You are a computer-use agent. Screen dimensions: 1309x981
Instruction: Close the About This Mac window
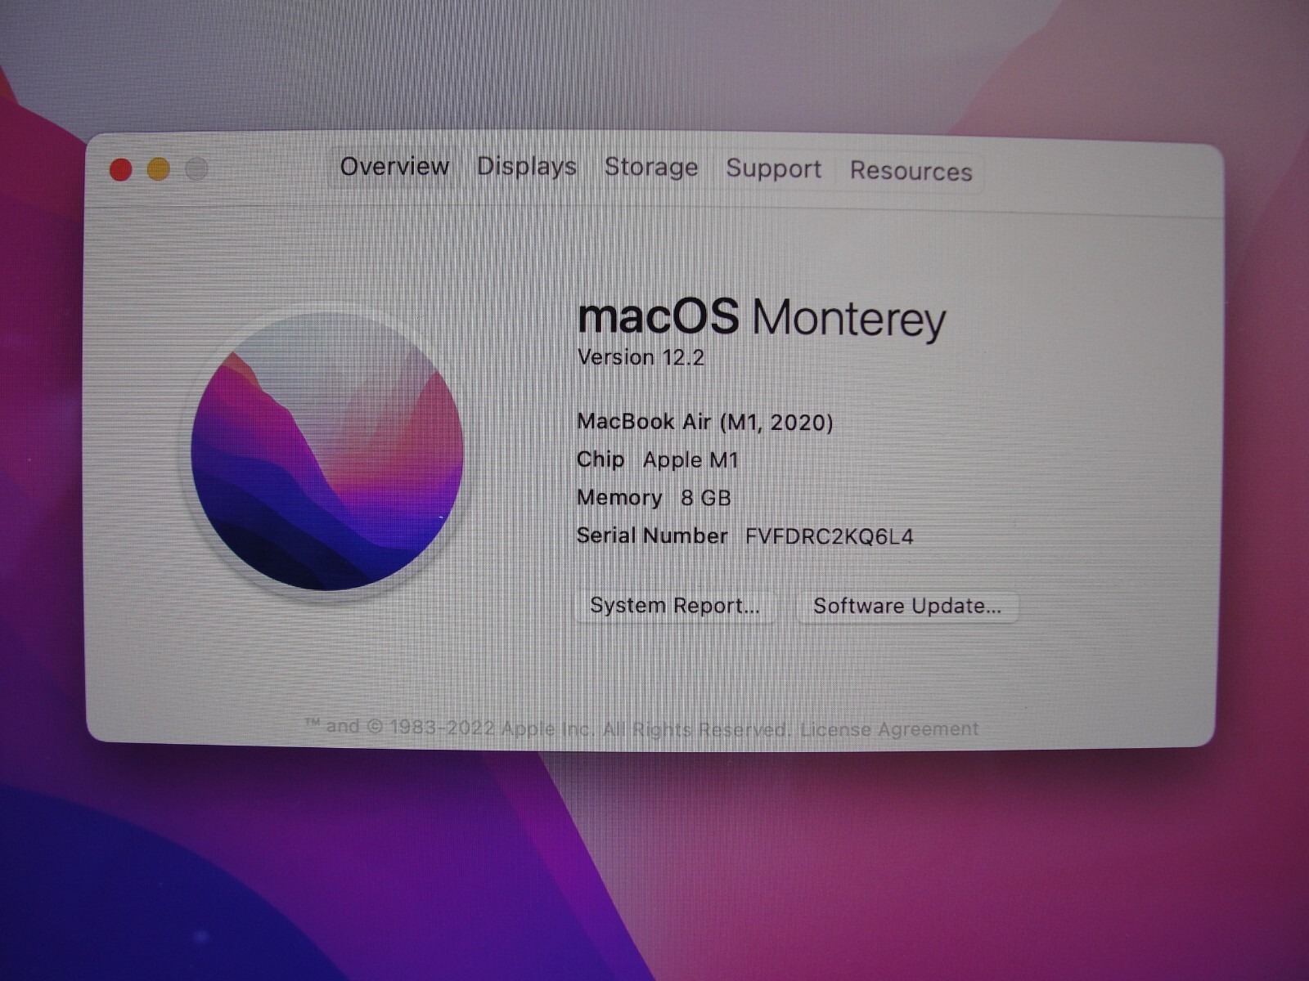point(121,170)
